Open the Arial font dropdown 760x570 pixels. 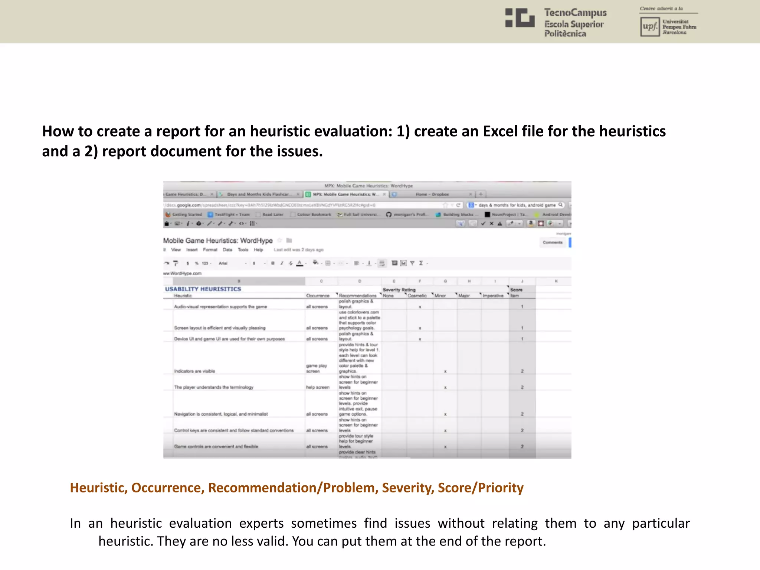(233, 263)
